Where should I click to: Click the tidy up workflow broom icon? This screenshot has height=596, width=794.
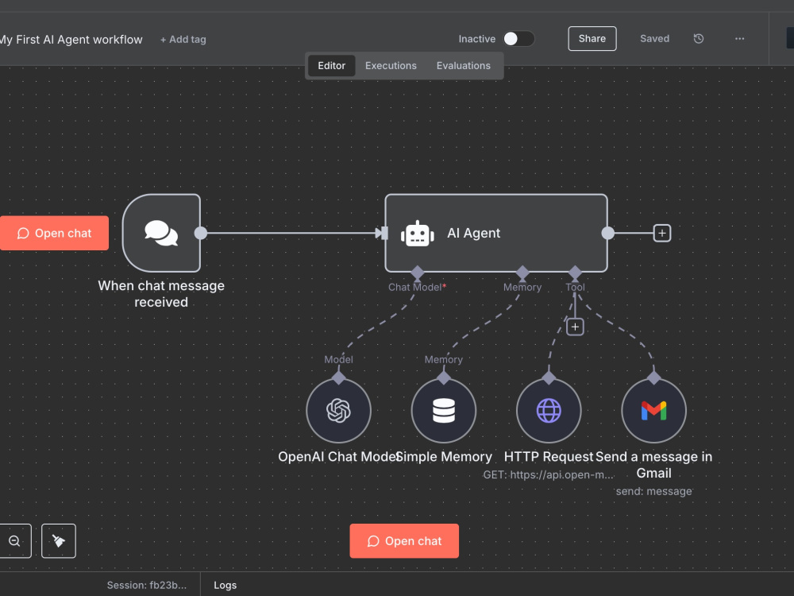(59, 540)
